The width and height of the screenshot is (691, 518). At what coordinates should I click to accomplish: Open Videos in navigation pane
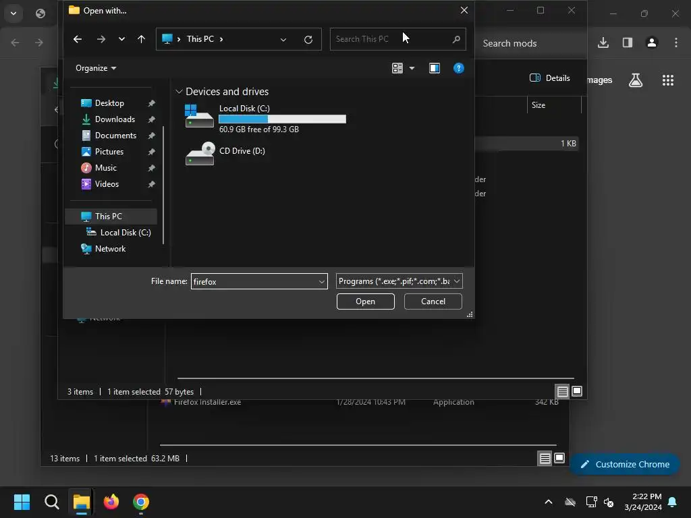click(107, 184)
